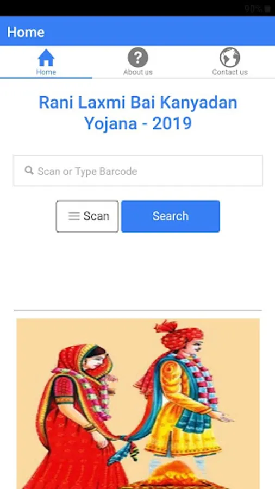275x489 pixels.
Task: Tap the groom in yellow kurta illustration
Action: pos(184,390)
